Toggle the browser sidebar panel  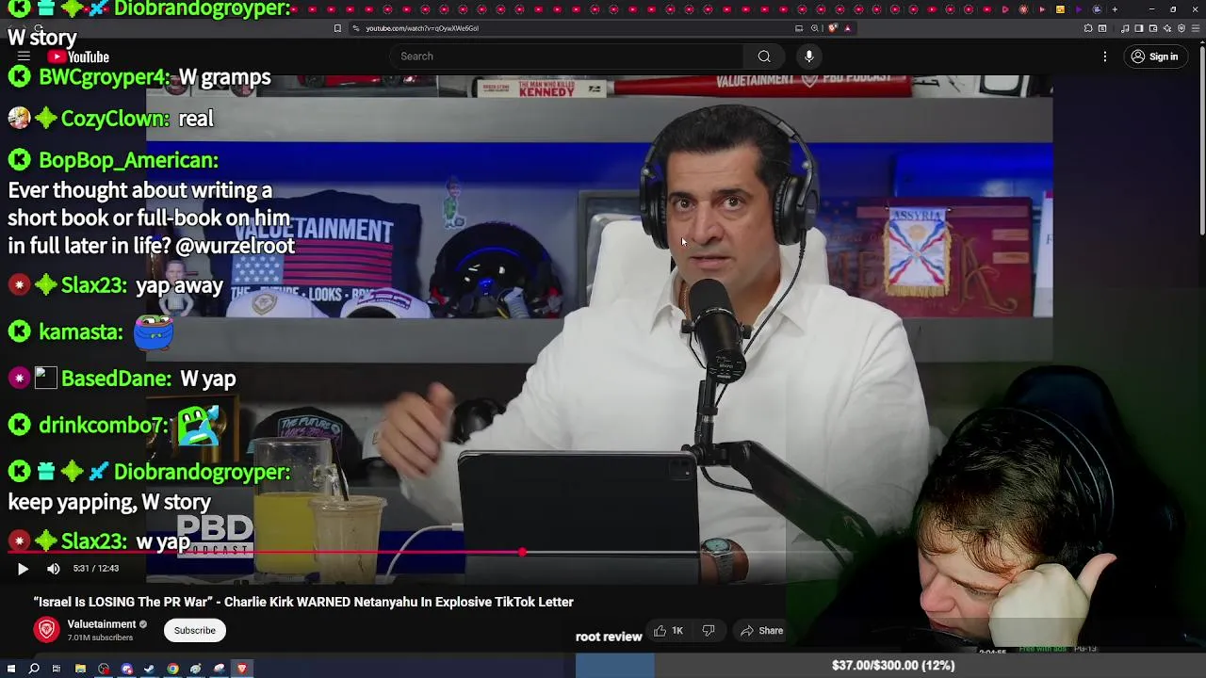(x=1138, y=28)
